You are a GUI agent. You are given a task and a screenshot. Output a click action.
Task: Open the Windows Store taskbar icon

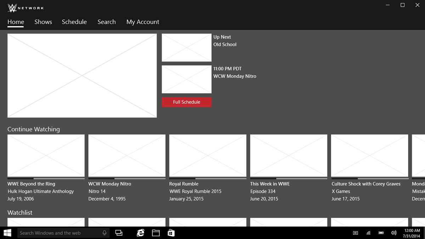point(171,233)
